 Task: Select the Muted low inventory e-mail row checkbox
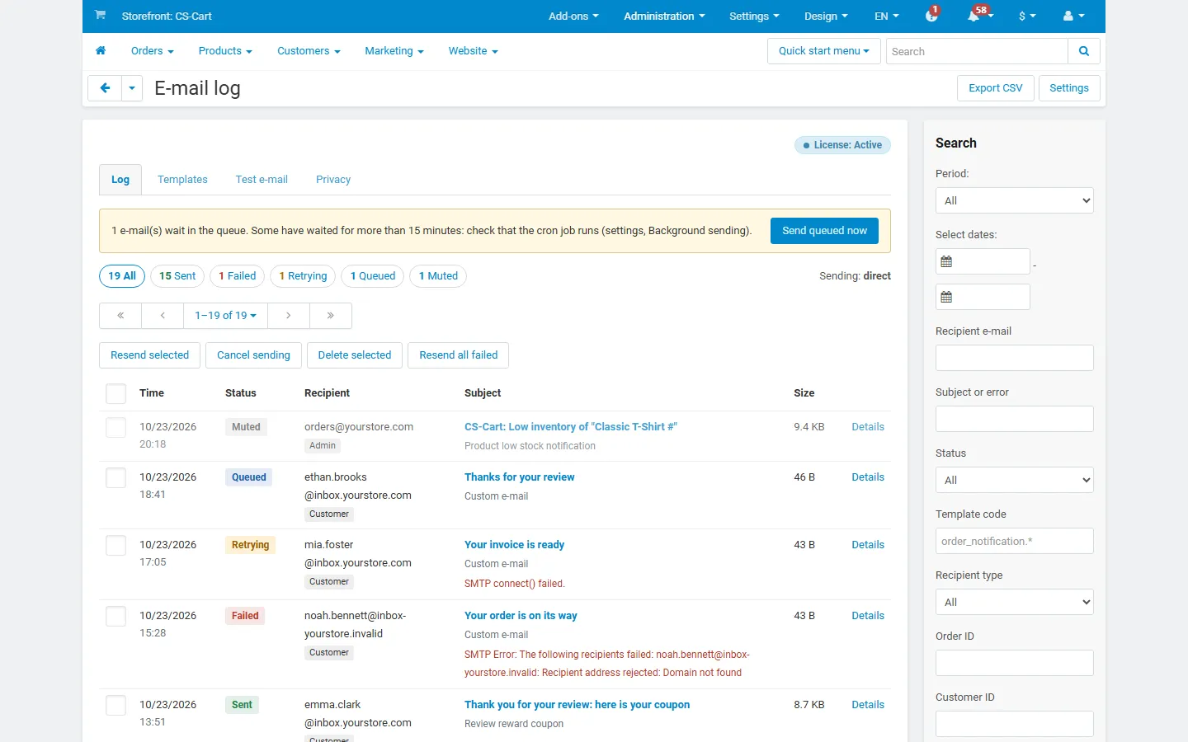click(x=116, y=427)
